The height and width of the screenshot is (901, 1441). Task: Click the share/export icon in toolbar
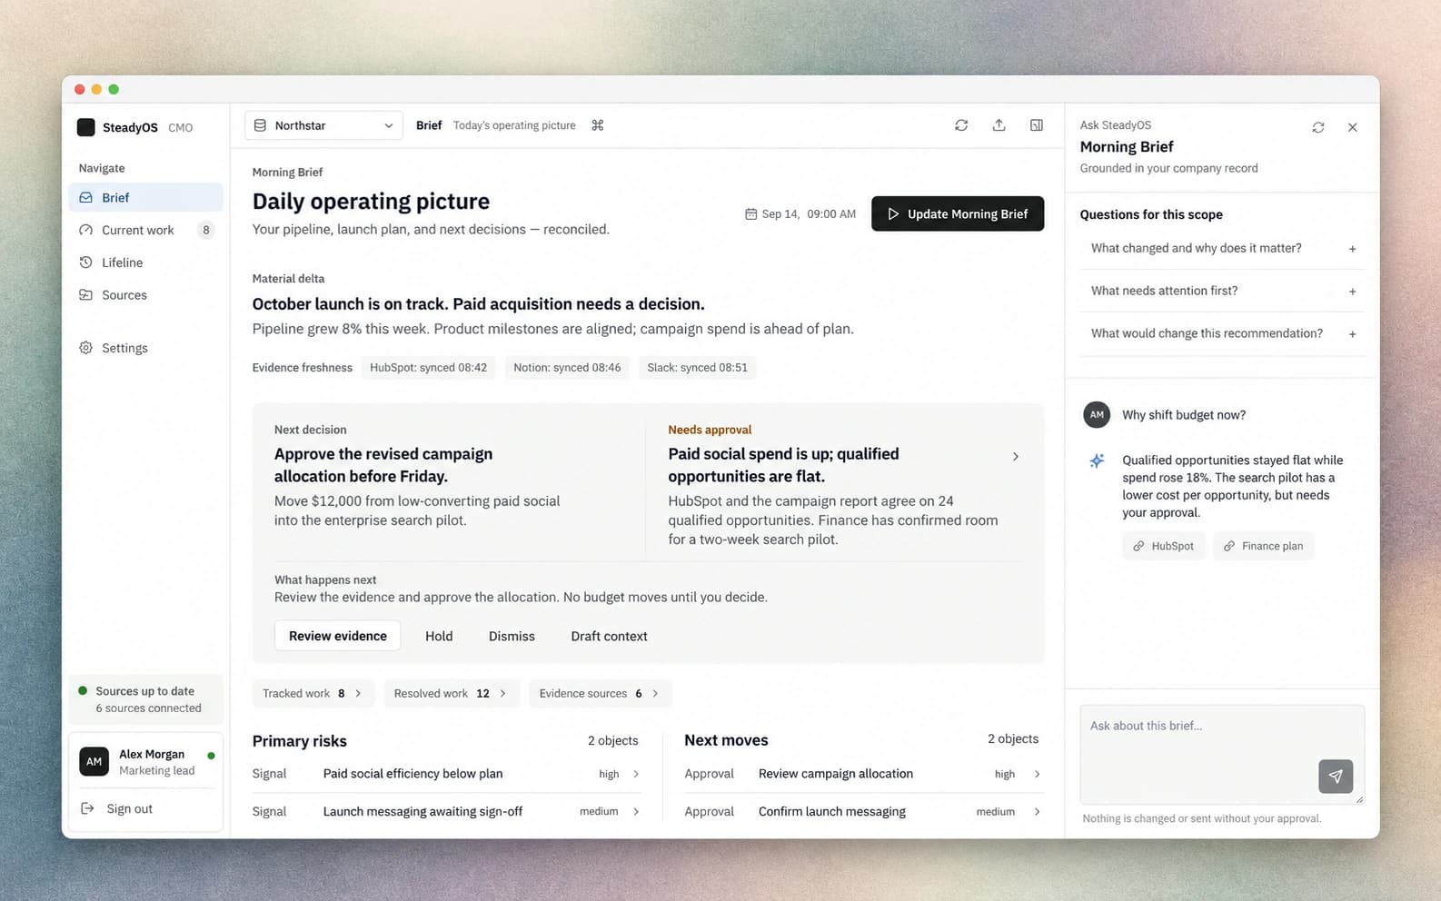(999, 125)
